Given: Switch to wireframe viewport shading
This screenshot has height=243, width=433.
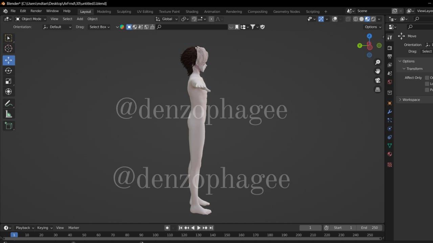Looking at the screenshot, I should pos(356,19).
